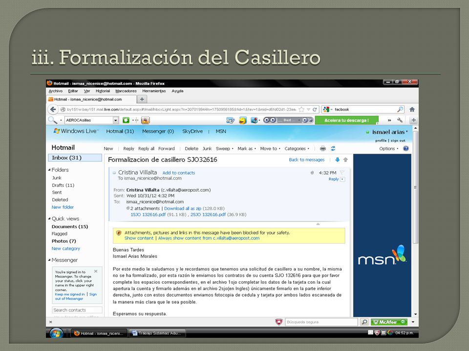
Task: Click Show content link
Action: (139, 238)
